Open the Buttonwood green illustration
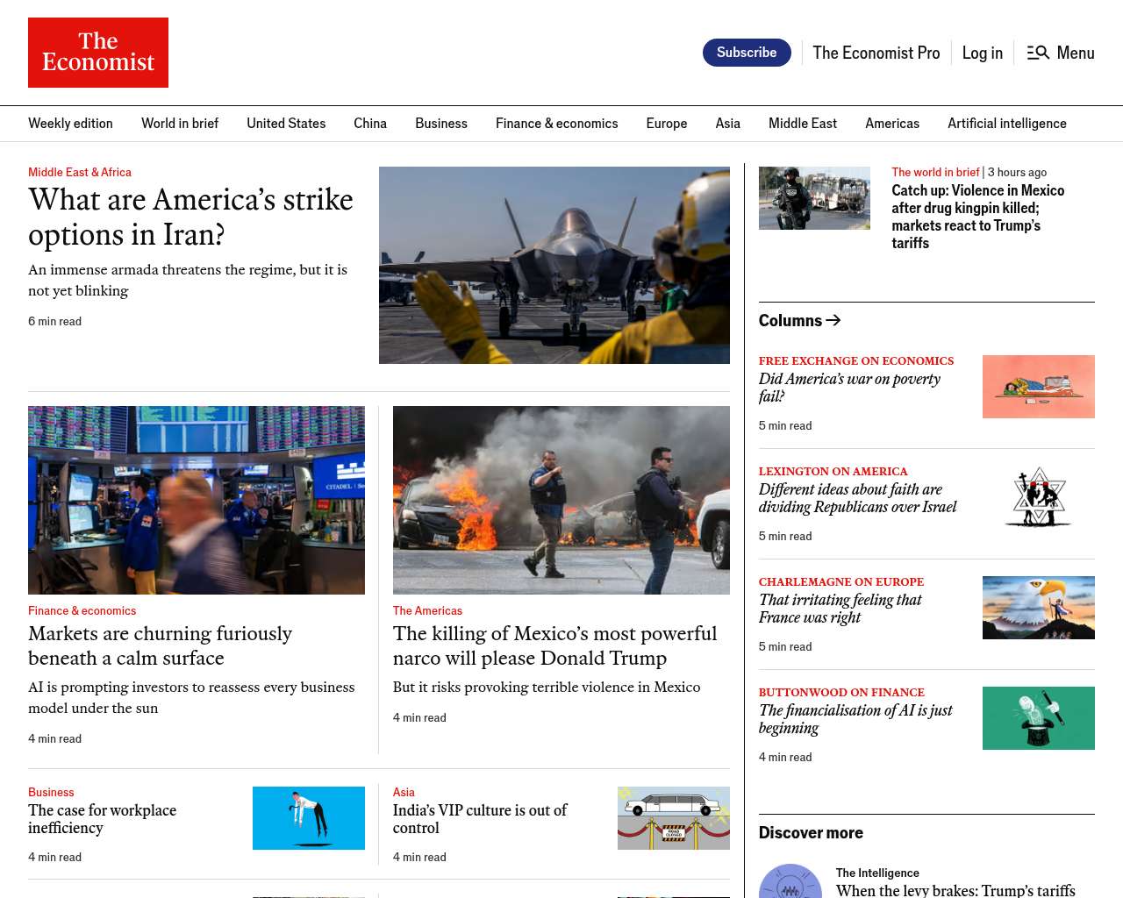This screenshot has height=898, width=1123. (1038, 718)
